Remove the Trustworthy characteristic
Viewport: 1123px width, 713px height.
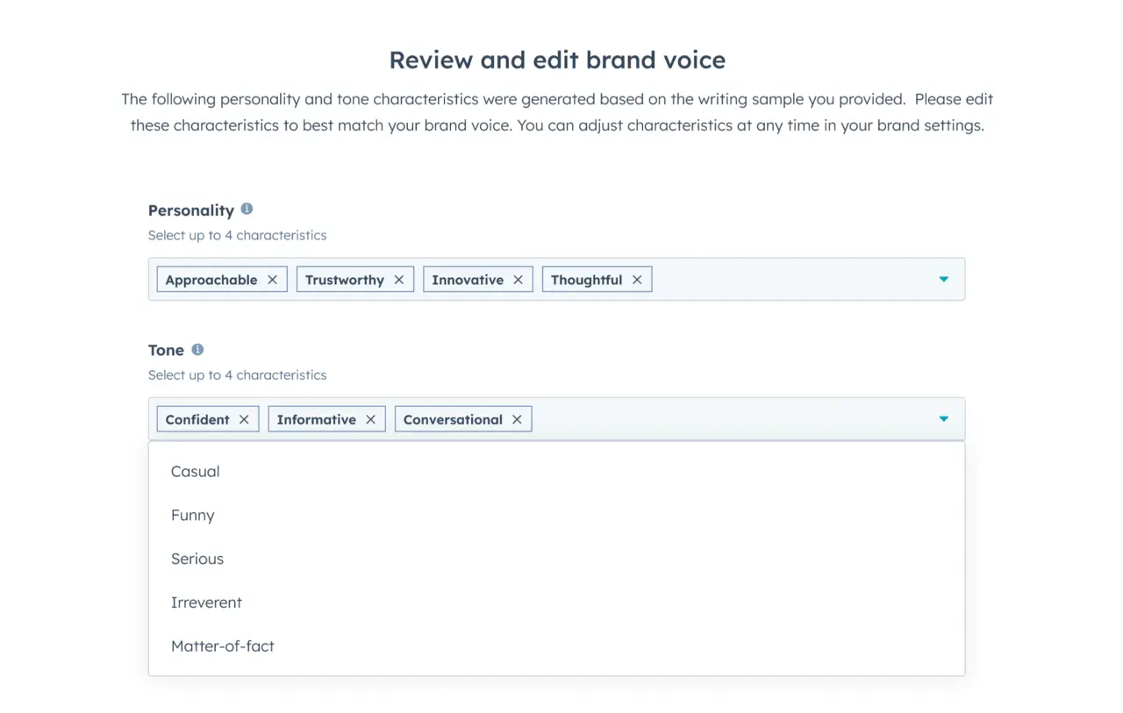[x=400, y=279]
